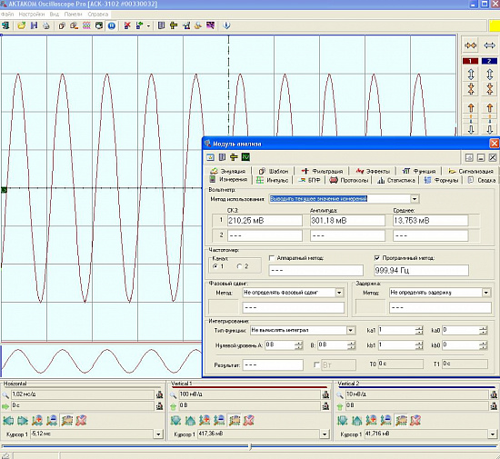Click the horizontal compress arrows icon
The width and height of the screenshot is (500, 459).
point(471,45)
